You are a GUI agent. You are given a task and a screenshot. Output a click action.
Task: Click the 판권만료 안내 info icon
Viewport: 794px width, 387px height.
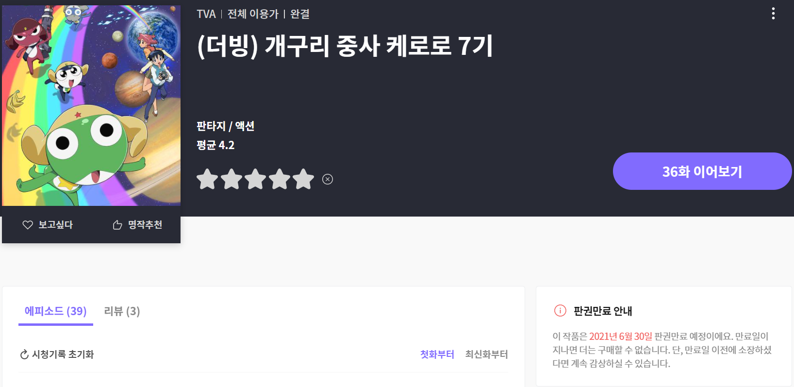pyautogui.click(x=560, y=311)
